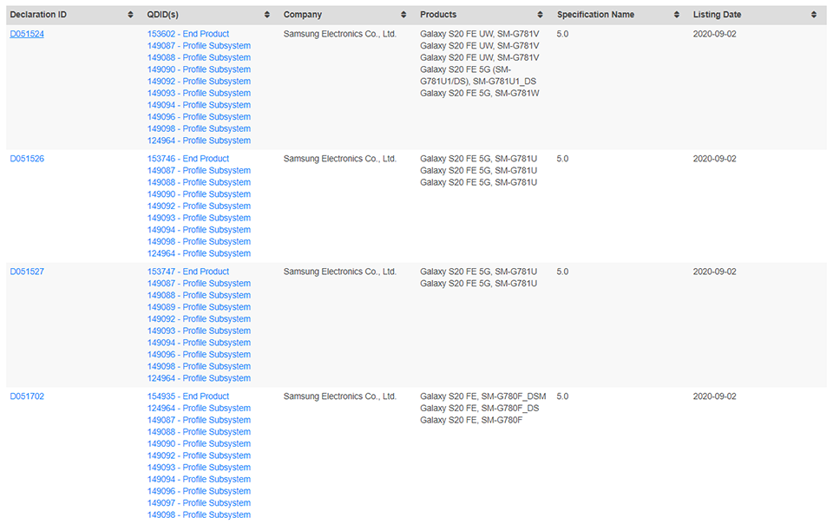The width and height of the screenshot is (833, 524).
Task: Click specification 5.0 in D051527 row
Action: pos(562,272)
